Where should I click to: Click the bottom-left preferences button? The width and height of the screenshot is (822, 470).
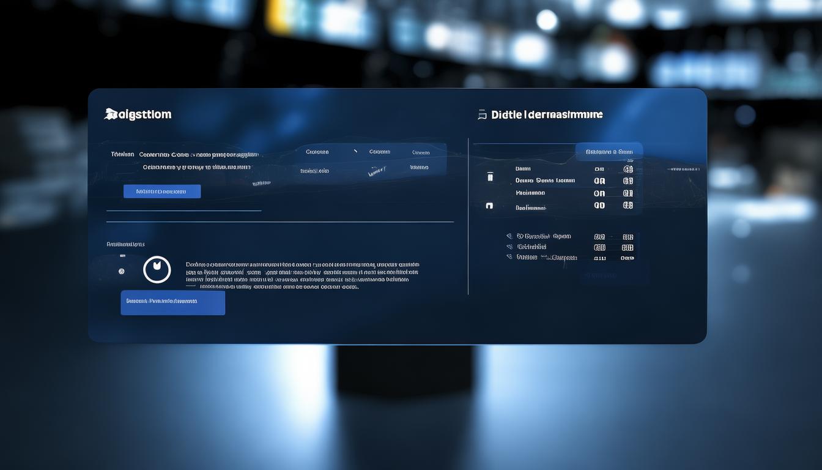click(x=172, y=302)
